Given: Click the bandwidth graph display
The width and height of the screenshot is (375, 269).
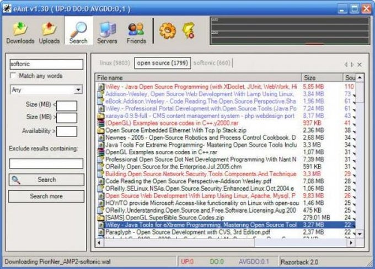Looking at the screenshot, I should [x=290, y=31].
